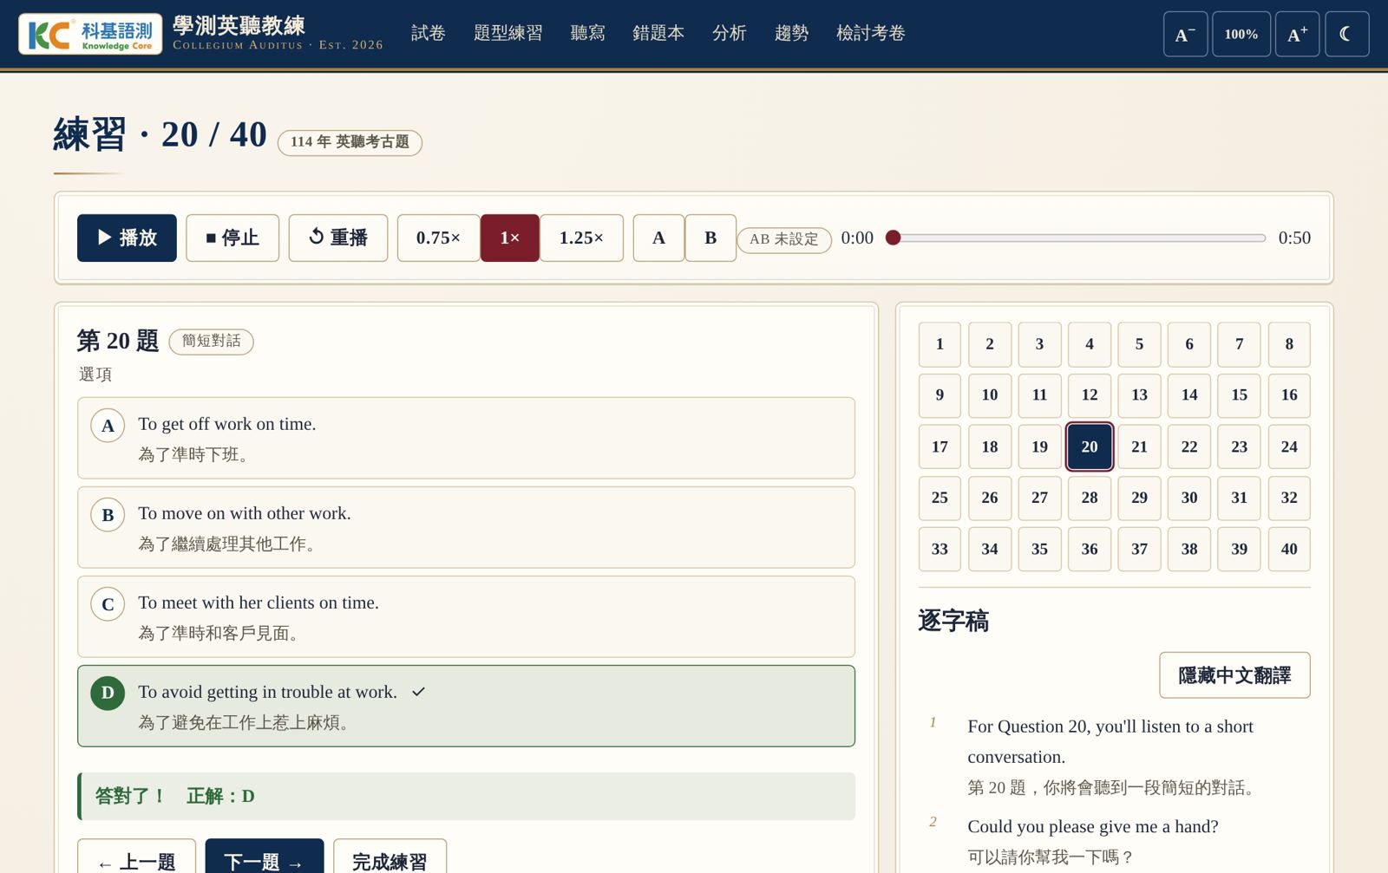
Task: Open the 試卷 menu
Action: point(429,33)
